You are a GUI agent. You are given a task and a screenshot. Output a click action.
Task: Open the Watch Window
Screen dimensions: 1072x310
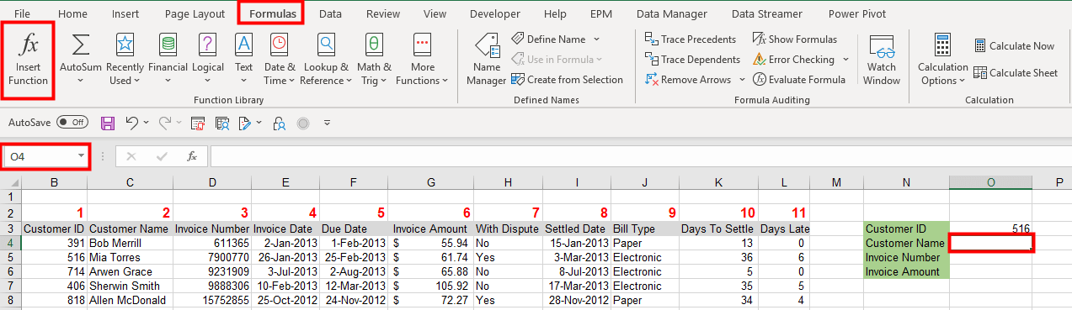882,59
